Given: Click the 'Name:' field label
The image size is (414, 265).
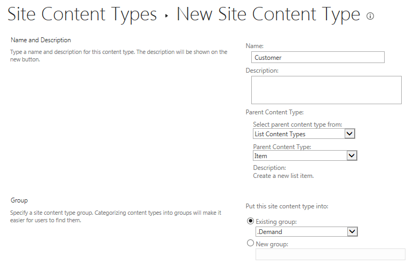Looking at the screenshot, I should (x=254, y=46).
